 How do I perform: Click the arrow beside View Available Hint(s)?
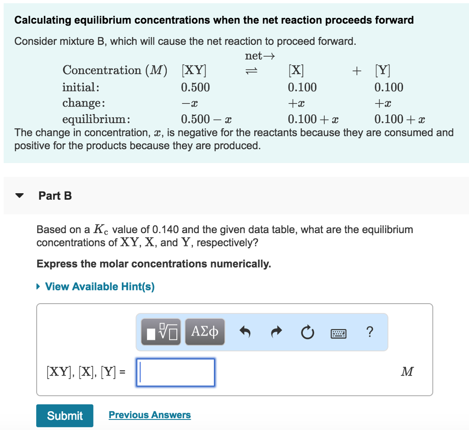pos(38,286)
